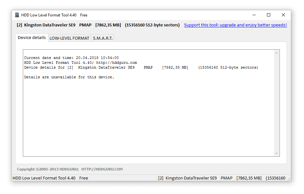This screenshot has height=194, width=304.
Task: Click the http://hddguru.com line in details
Action: coord(81,63)
